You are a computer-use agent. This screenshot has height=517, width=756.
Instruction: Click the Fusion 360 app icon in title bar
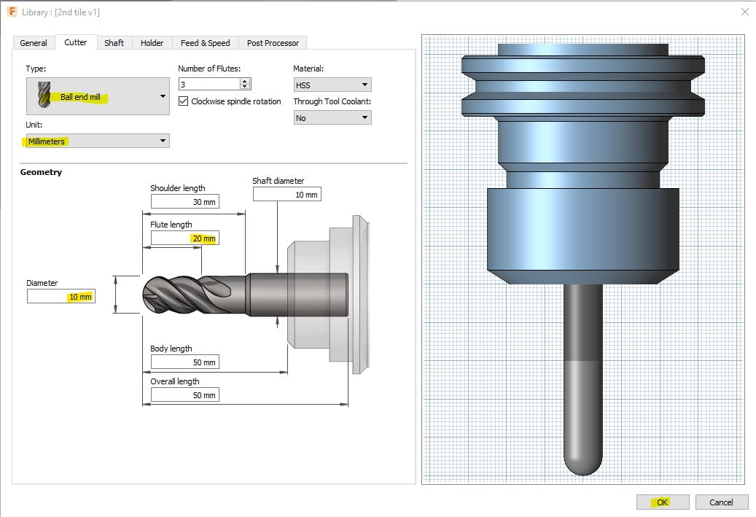[x=11, y=12]
